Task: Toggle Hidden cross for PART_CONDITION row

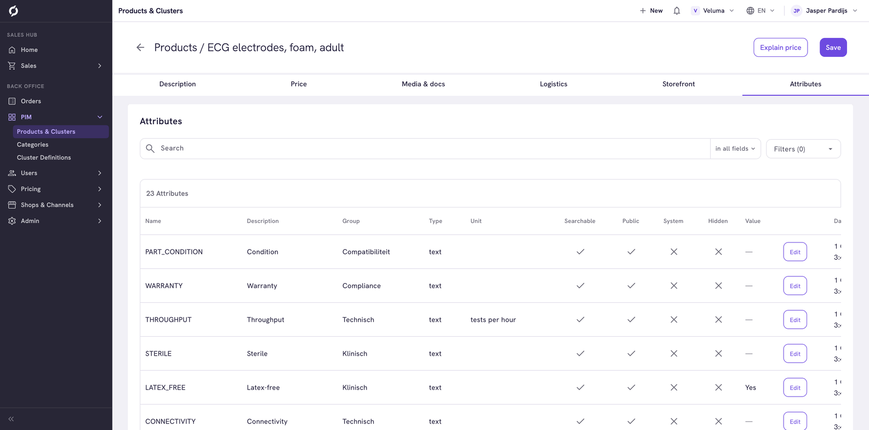Action: click(x=718, y=252)
